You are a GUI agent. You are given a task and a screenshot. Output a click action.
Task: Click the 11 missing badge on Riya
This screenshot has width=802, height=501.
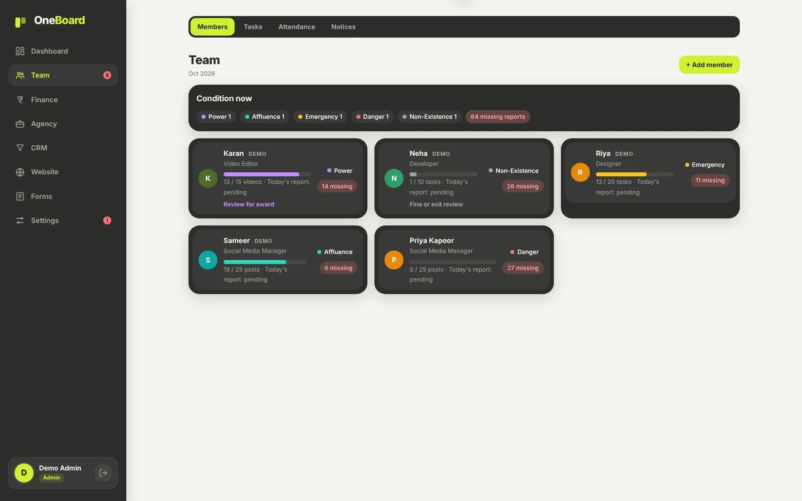[710, 180]
